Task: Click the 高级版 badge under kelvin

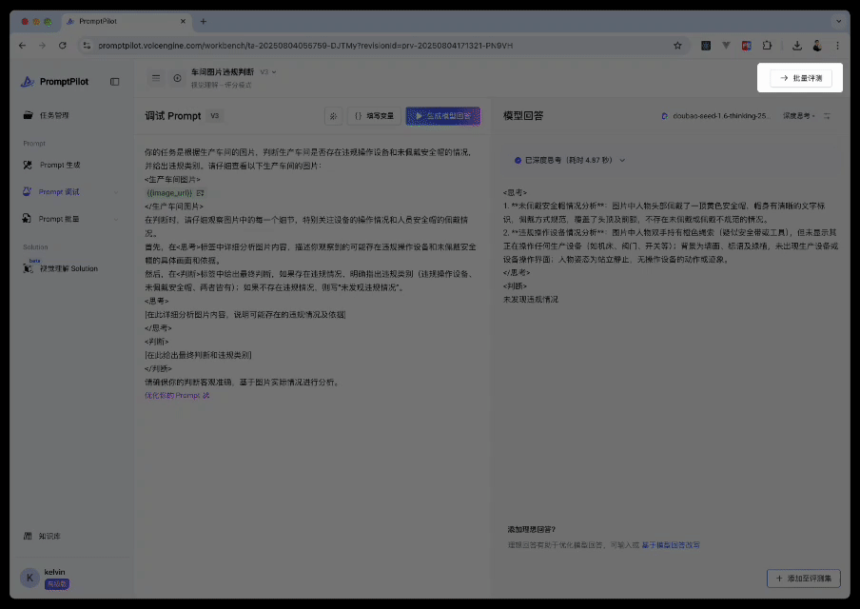Action: pos(57,584)
